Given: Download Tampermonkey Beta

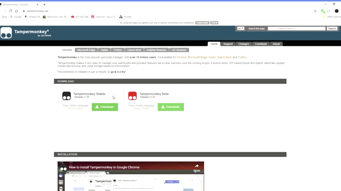Looking at the screenshot, I should pyautogui.click(x=171, y=107).
